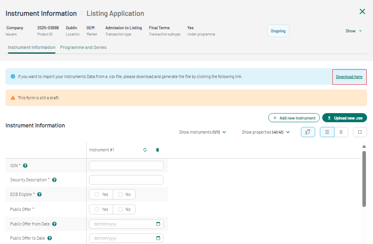Image resolution: width=373 pixels, height=244 pixels.
Task: Open help tooltip next to ISIN
Action: click(x=25, y=166)
